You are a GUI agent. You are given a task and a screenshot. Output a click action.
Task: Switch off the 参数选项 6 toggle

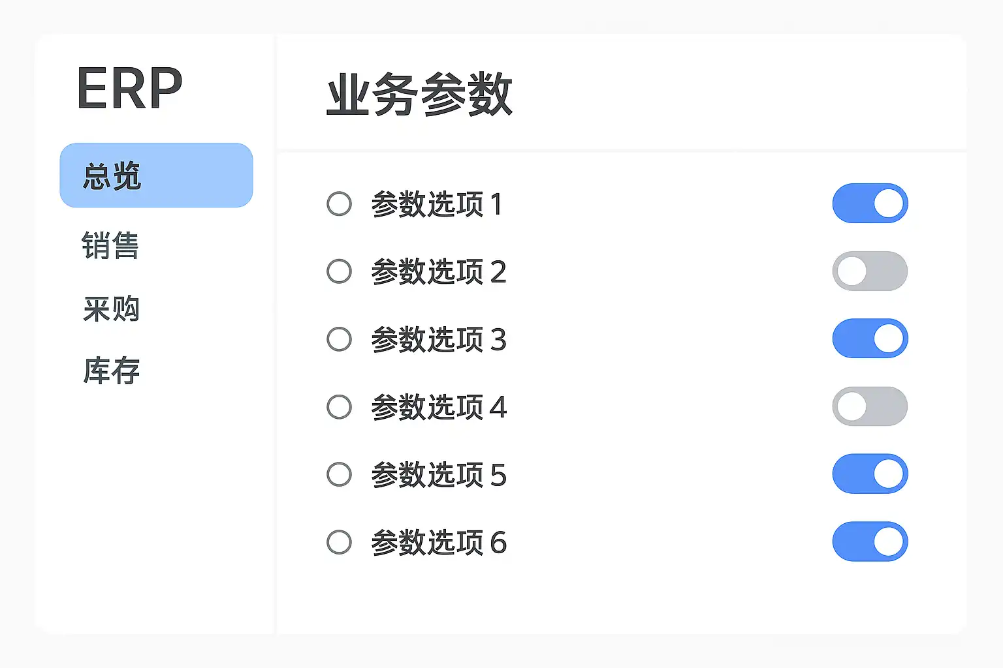click(870, 541)
